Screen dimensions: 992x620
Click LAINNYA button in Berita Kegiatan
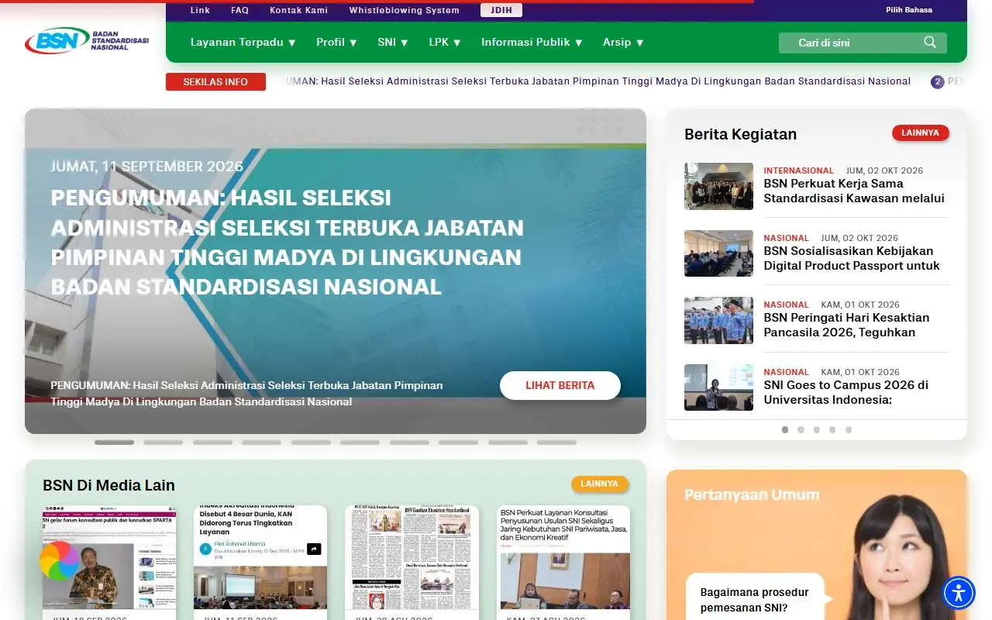pos(920,133)
